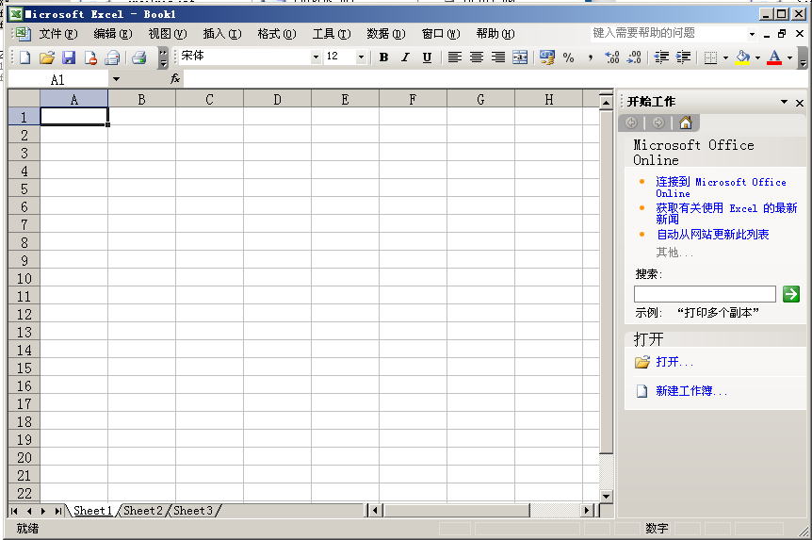
Task: Open the Borders dropdown arrow
Action: (725, 57)
